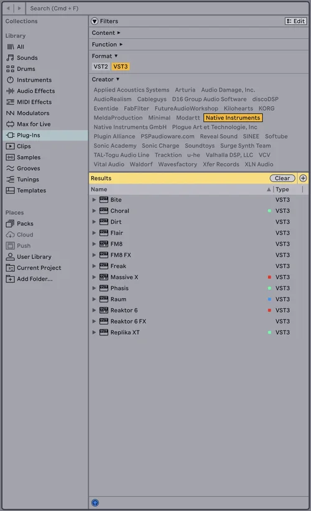Click the red color tag on Massive X
Viewport: 311px width, 511px height.
pos(269,277)
